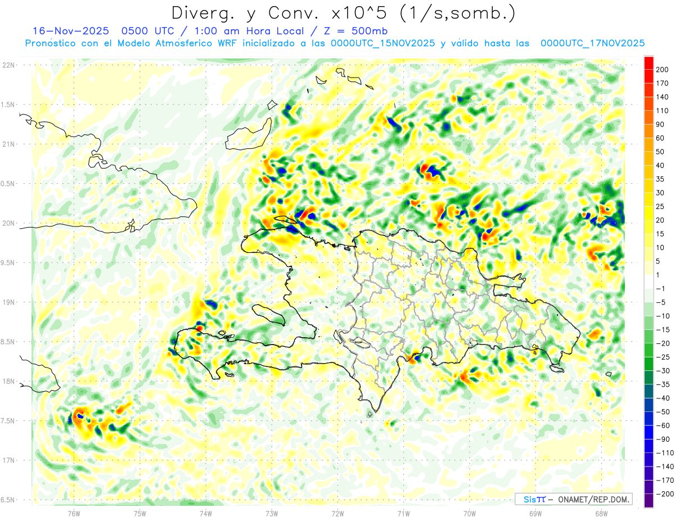Click the colorbar value -90
Screen dimensions: 675x521
pyautogui.click(x=663, y=439)
